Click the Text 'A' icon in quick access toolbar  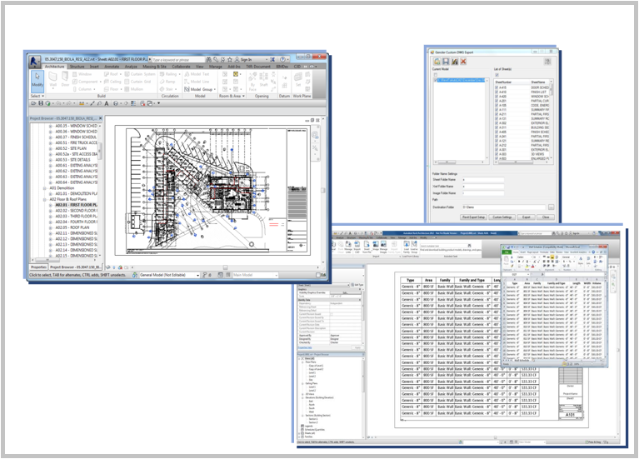pyautogui.click(x=107, y=103)
